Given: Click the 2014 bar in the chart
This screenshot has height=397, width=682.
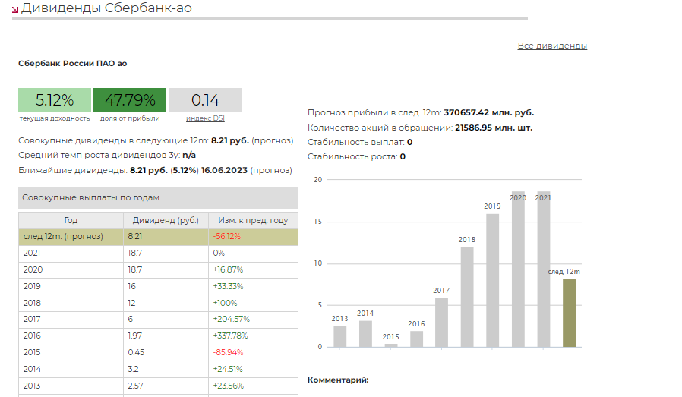Looking at the screenshot, I should coord(365,334).
